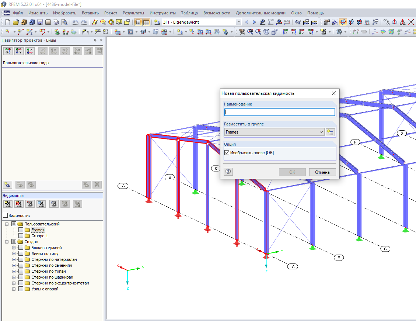This screenshot has height=321, width=416.
Task: Click the new line tool icon
Action: pos(20,32)
